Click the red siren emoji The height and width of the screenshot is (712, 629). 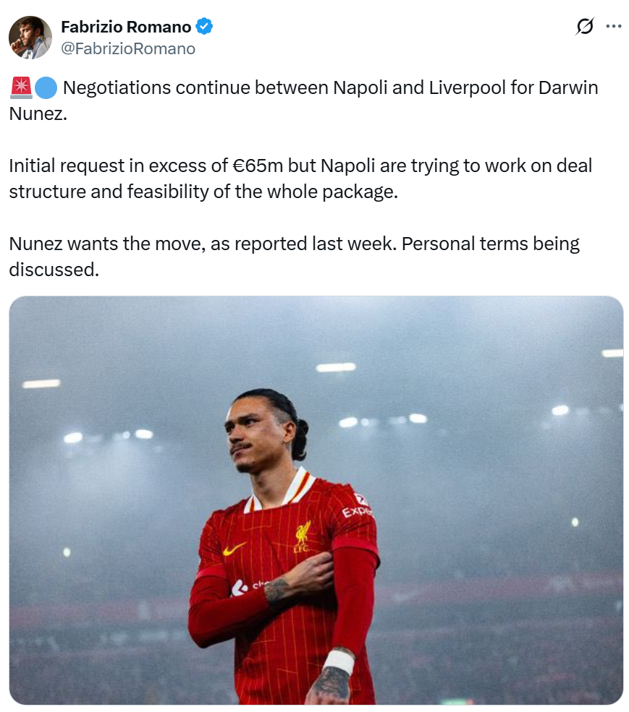(21, 87)
